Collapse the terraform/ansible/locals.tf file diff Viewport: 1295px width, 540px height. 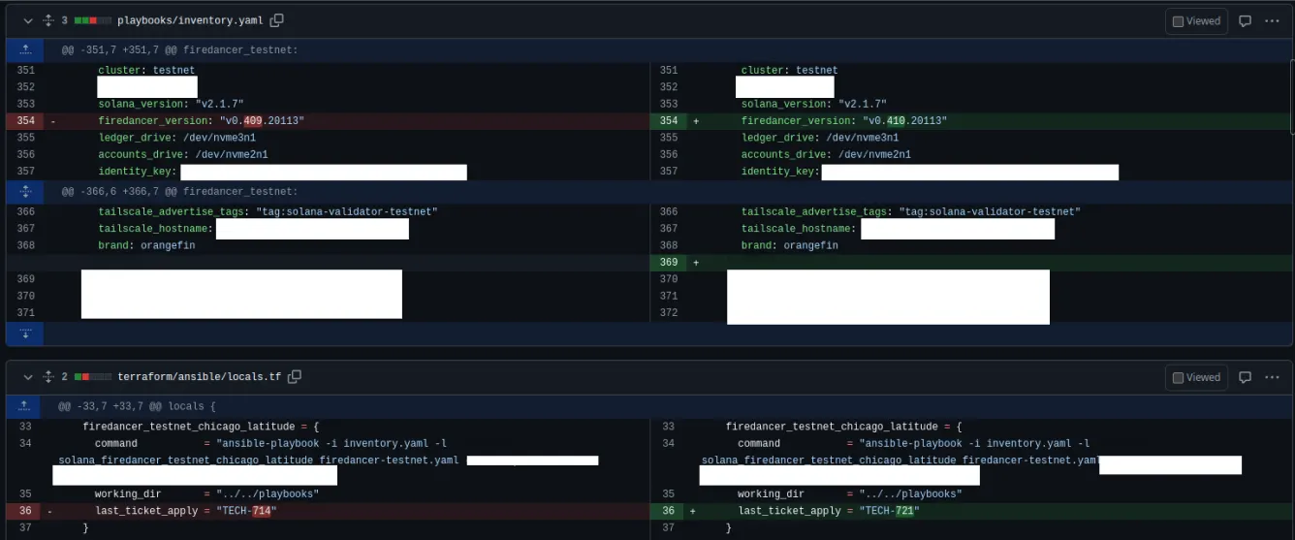(27, 377)
